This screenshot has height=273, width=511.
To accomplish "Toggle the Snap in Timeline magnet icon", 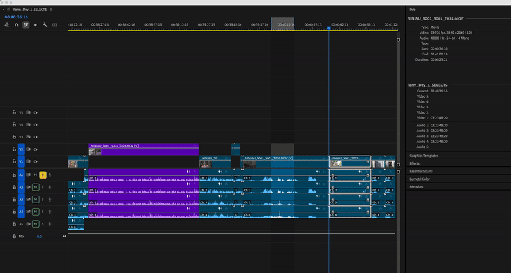I will pos(17,25).
